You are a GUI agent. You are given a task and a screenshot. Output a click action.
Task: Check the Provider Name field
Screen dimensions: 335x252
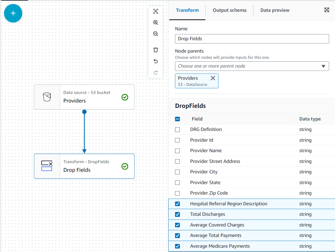point(177,151)
